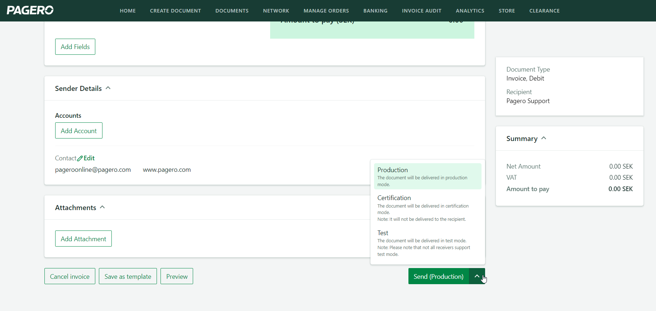Click the pencil icon next to Contact

click(x=80, y=159)
